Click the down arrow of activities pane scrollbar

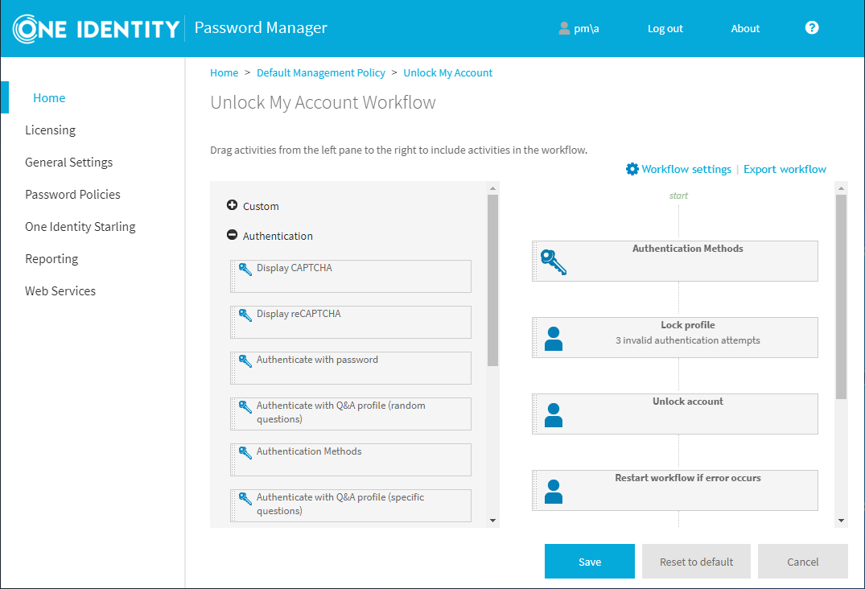click(492, 521)
